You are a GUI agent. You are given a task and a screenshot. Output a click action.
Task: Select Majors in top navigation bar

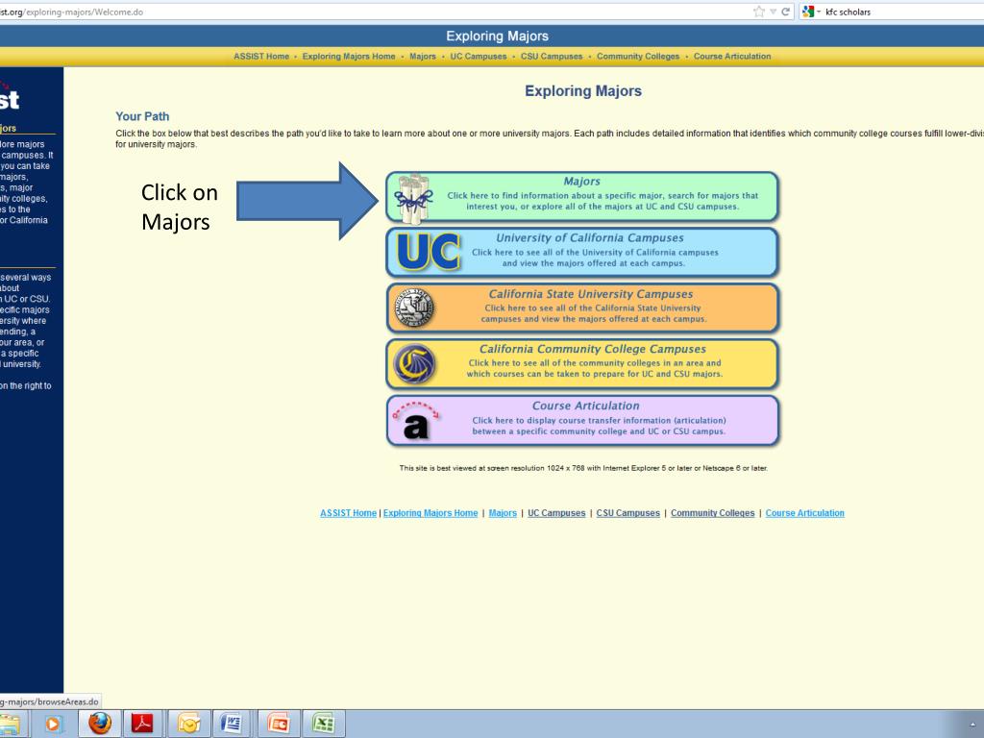[x=423, y=57]
